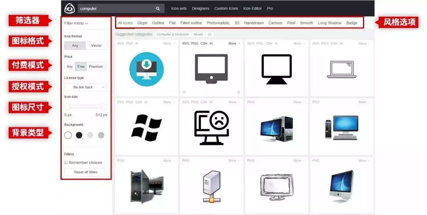
Task: Choose the network server icon
Action: click(212, 187)
